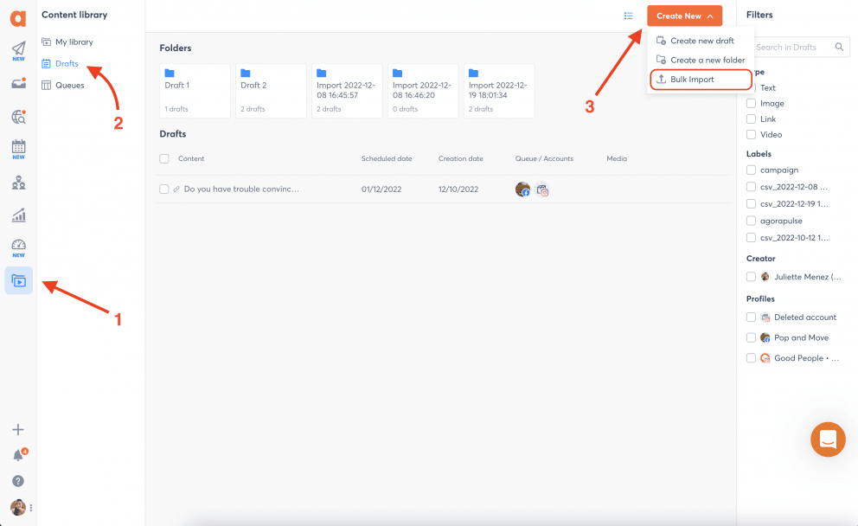Image resolution: width=858 pixels, height=526 pixels.
Task: Enable the campaign label filter
Action: tap(751, 170)
